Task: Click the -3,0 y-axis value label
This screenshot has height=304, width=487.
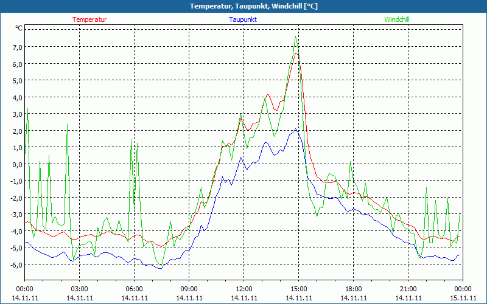Action: coord(15,215)
